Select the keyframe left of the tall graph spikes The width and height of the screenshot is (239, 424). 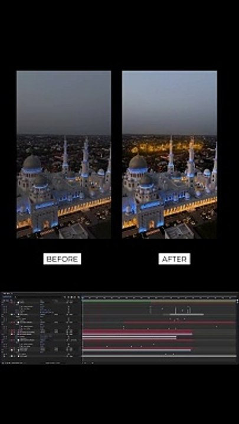(x=162, y=309)
